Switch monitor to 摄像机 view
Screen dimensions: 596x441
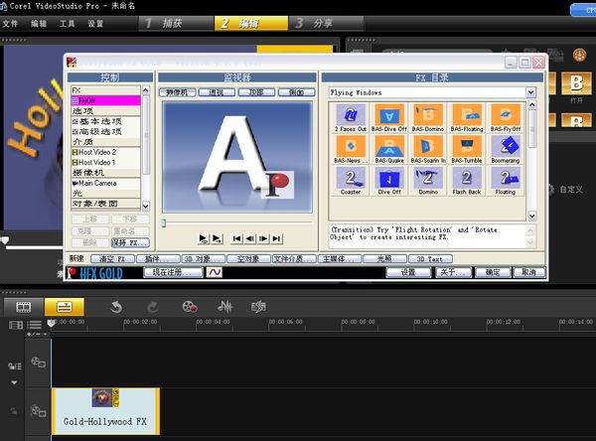pos(177,92)
